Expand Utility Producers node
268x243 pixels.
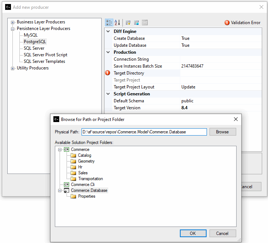12,68
